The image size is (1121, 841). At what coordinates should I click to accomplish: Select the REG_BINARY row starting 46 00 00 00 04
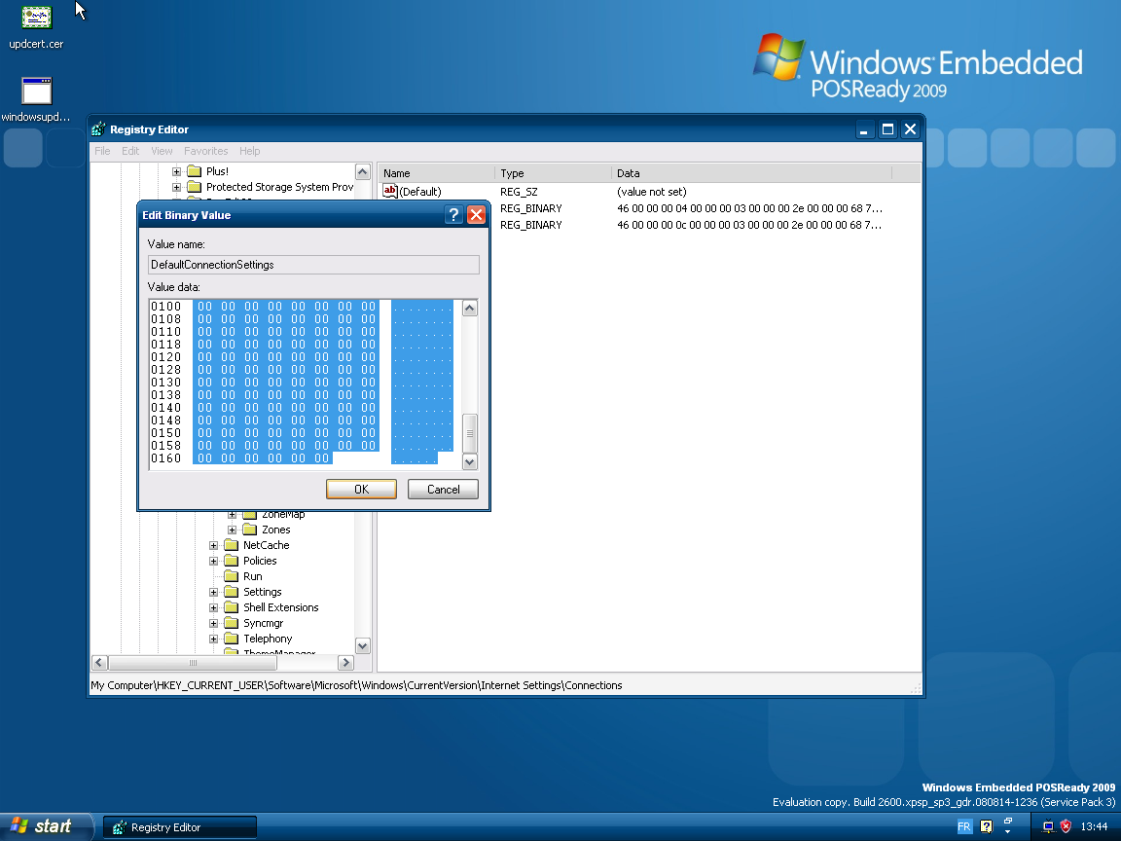coord(649,208)
